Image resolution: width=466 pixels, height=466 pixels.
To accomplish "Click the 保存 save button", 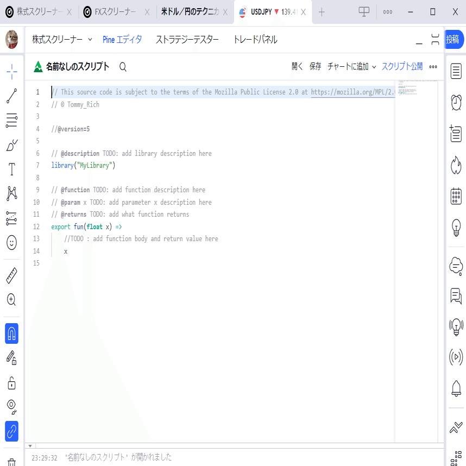I will tap(315, 66).
